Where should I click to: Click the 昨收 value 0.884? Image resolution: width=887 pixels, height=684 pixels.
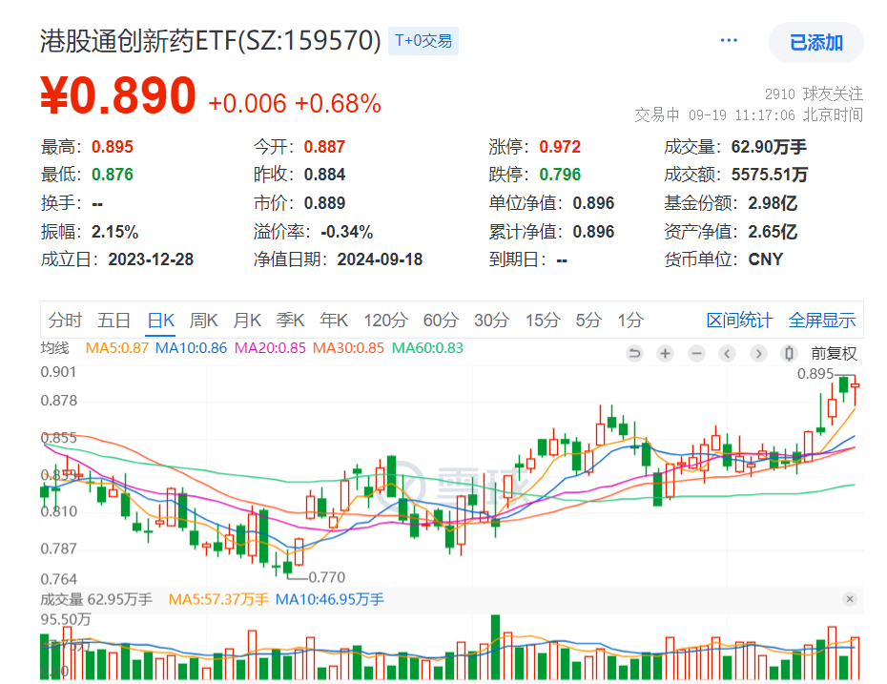[x=324, y=175]
